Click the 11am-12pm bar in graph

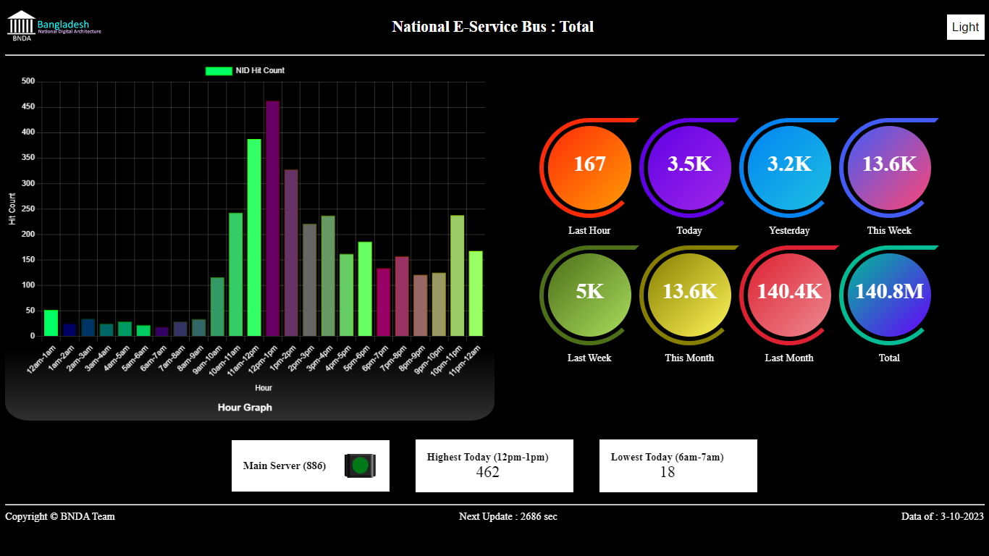[x=254, y=237]
